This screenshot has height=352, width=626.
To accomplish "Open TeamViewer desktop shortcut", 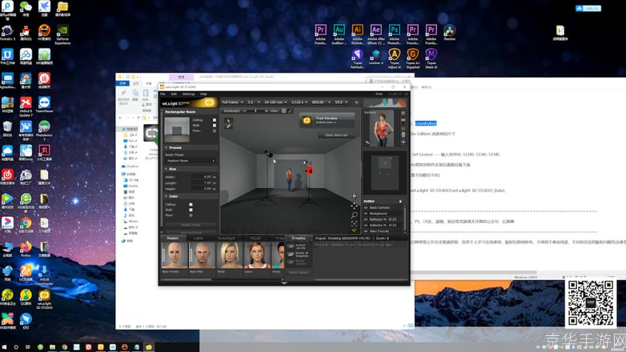I will point(44,104).
